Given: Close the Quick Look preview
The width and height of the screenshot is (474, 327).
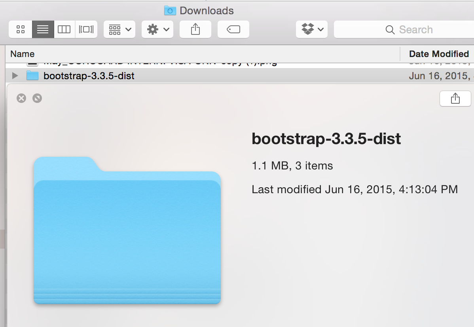Looking at the screenshot, I should click(21, 98).
